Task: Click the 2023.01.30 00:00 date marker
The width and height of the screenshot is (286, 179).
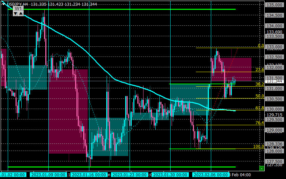Action: point(170,175)
